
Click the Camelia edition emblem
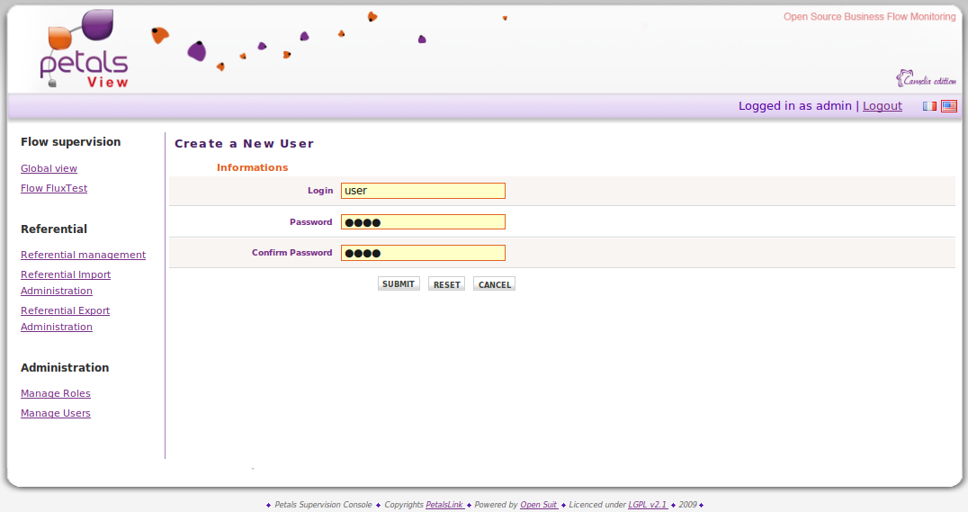[x=925, y=79]
